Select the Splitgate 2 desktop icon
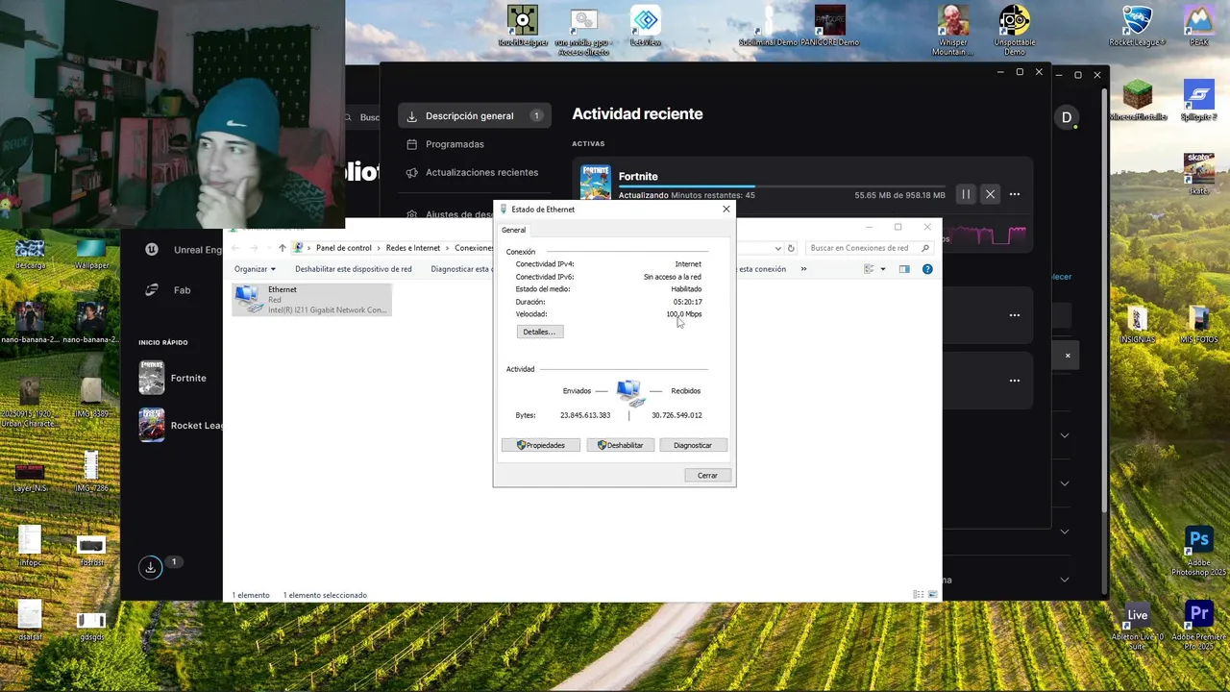This screenshot has width=1230, height=692. 1198,100
